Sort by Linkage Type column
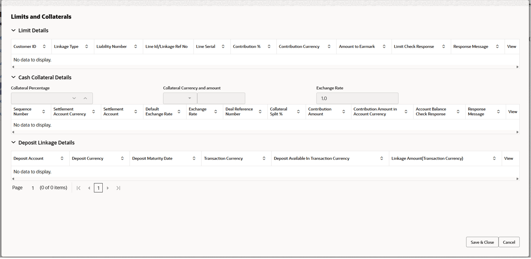 87,47
